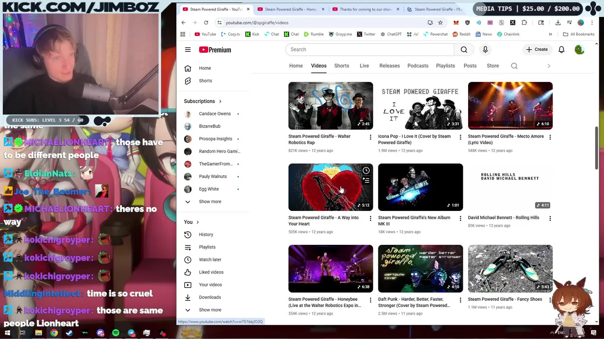Open the Podcasts tab

418,66
